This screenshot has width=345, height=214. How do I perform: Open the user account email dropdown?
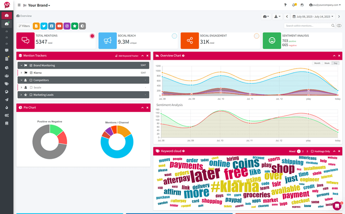(x=325, y=5)
